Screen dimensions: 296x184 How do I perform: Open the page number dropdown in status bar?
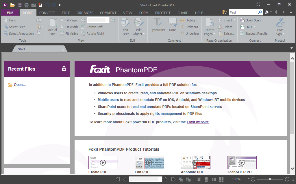160,179
